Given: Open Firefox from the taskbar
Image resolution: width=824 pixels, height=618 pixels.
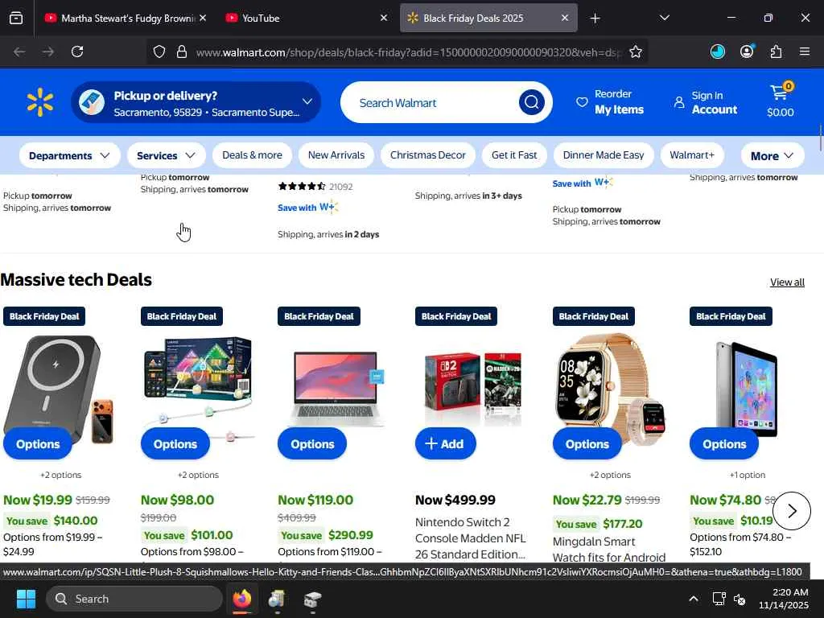Looking at the screenshot, I should pos(241,599).
